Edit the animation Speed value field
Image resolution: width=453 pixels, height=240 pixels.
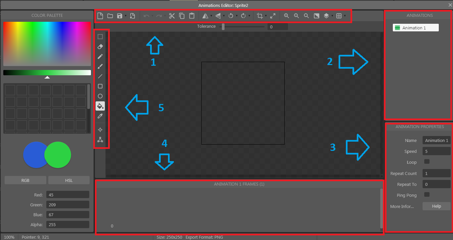coord(436,151)
